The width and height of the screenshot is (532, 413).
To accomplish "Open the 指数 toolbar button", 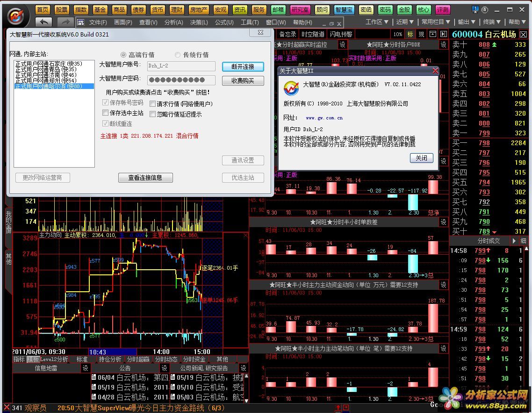I will (x=81, y=10).
